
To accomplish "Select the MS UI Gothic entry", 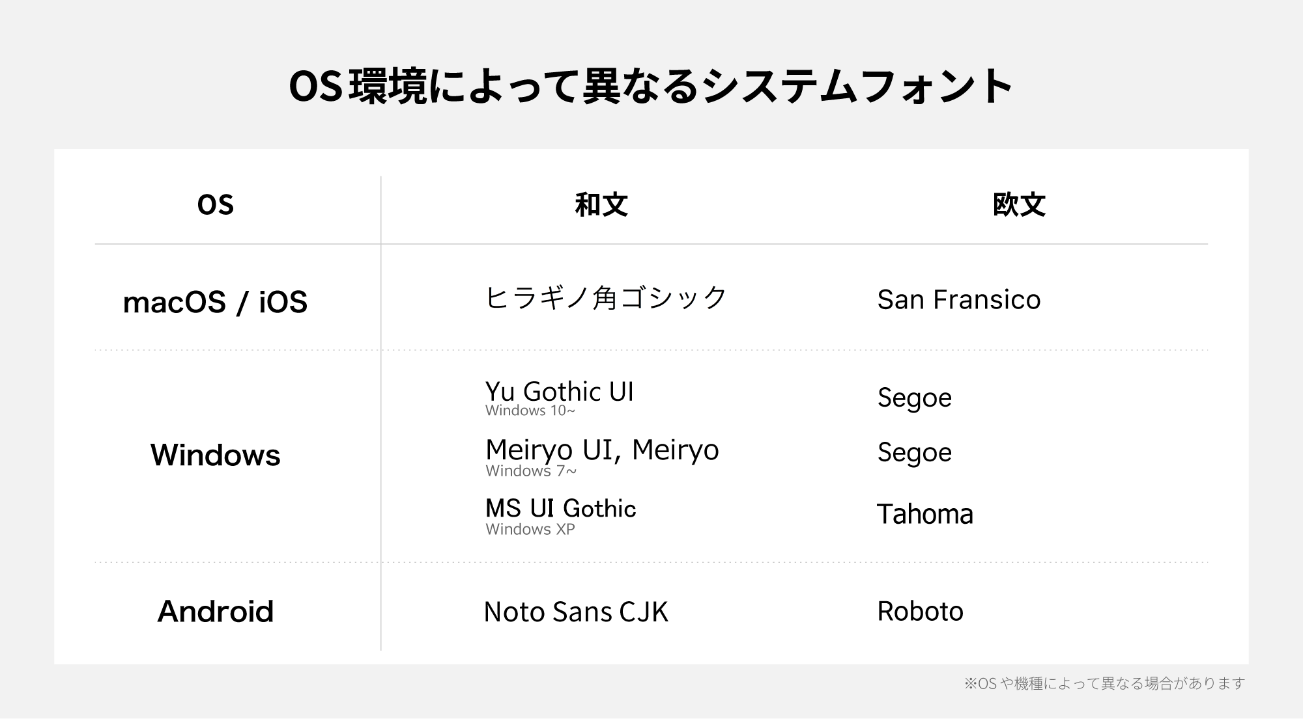I will 561,508.
